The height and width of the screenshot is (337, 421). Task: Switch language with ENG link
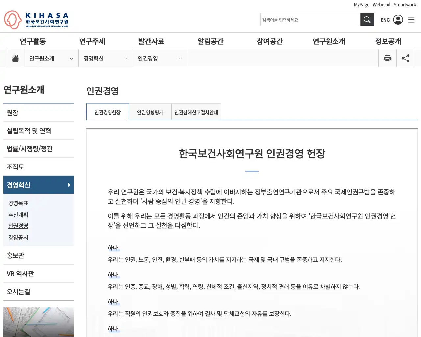click(x=385, y=20)
